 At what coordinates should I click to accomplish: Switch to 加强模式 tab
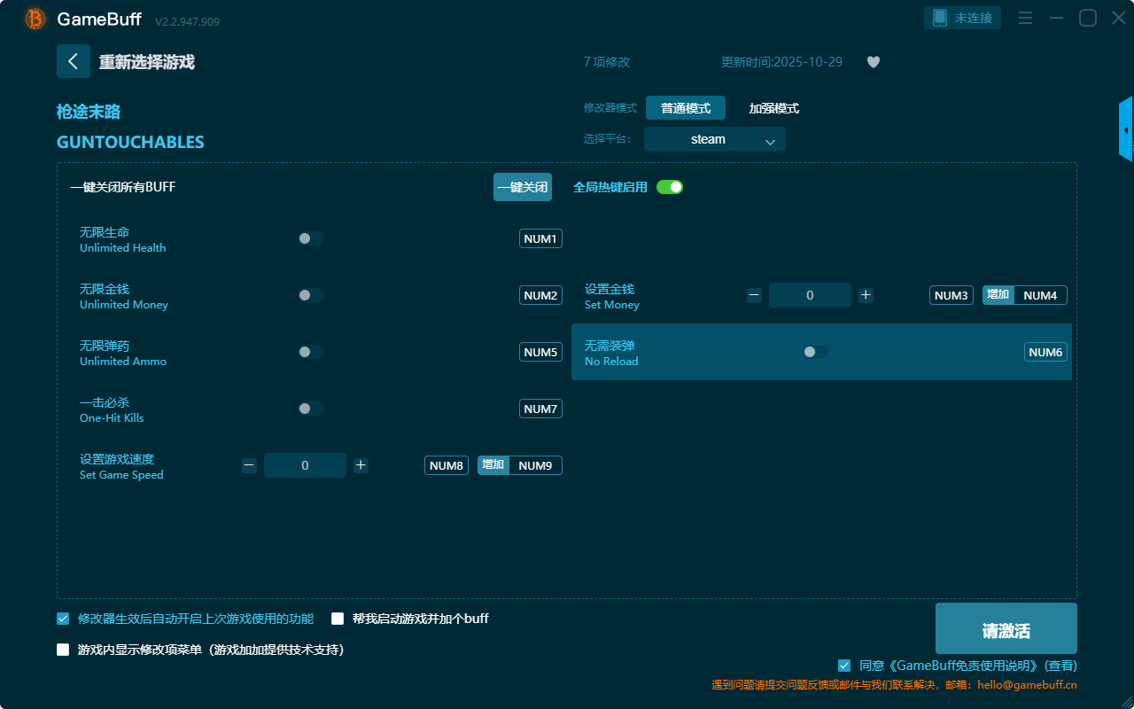coord(773,108)
